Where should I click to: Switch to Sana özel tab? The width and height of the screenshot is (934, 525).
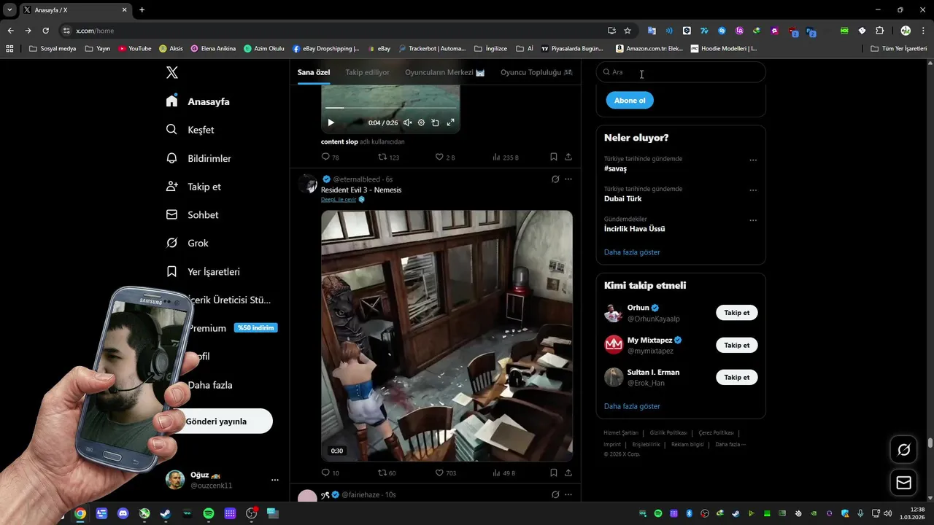(x=314, y=72)
